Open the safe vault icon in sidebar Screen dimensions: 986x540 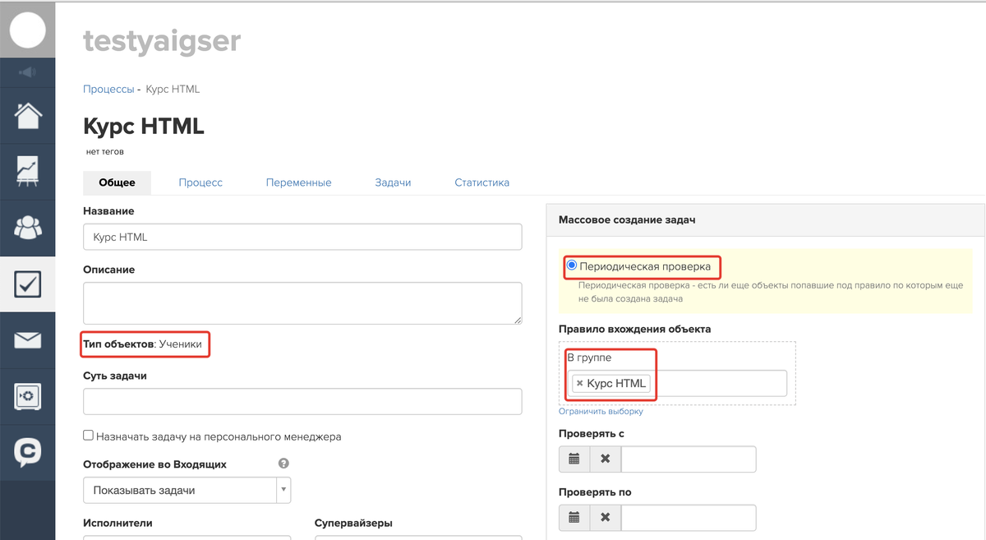pyautogui.click(x=28, y=396)
